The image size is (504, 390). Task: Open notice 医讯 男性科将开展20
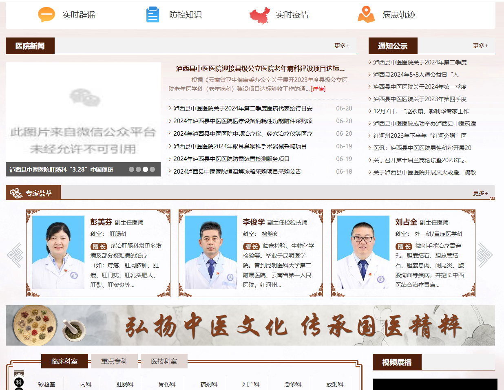pyautogui.click(x=422, y=148)
